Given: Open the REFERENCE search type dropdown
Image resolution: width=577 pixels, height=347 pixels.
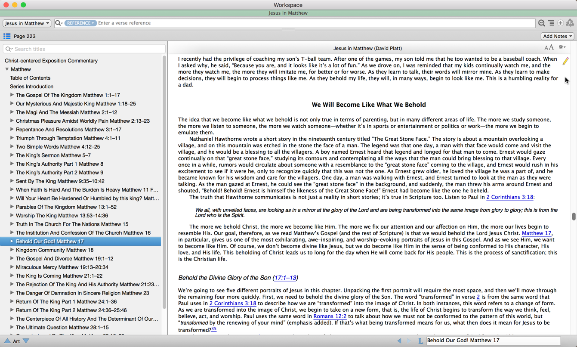Looking at the screenshot, I should (x=80, y=23).
